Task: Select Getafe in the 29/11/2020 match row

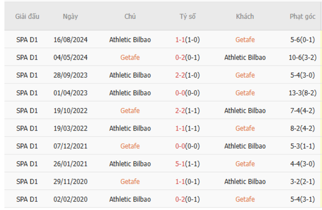Action: [x=130, y=182]
